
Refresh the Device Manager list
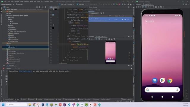(x=101, y=13)
